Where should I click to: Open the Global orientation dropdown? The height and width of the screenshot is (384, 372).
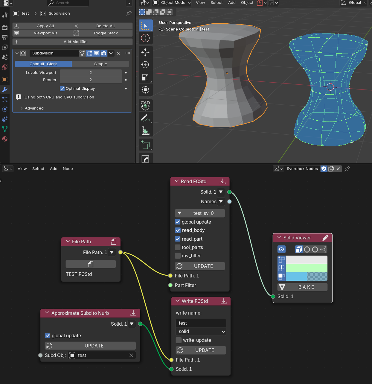pyautogui.click(x=354, y=3)
